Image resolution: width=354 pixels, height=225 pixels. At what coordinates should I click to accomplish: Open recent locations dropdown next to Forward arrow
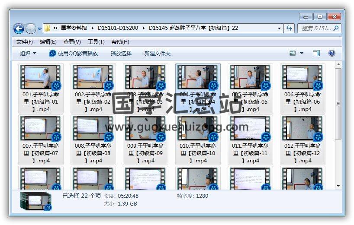tap(39, 29)
